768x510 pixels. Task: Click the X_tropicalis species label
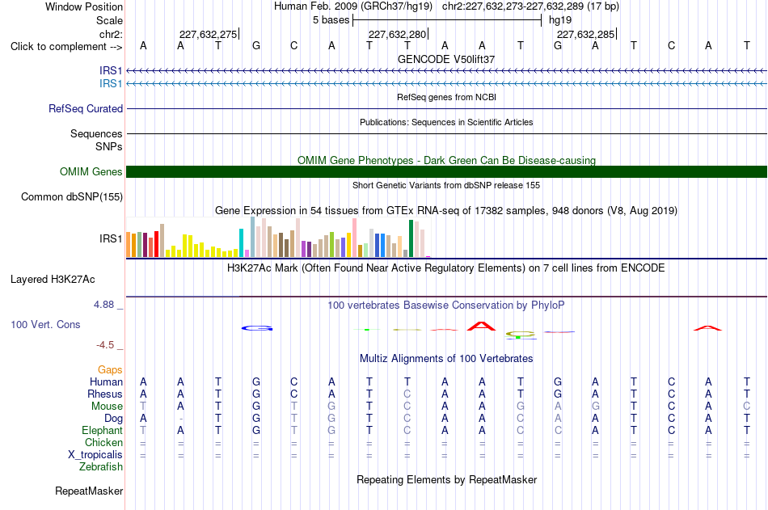point(95,455)
